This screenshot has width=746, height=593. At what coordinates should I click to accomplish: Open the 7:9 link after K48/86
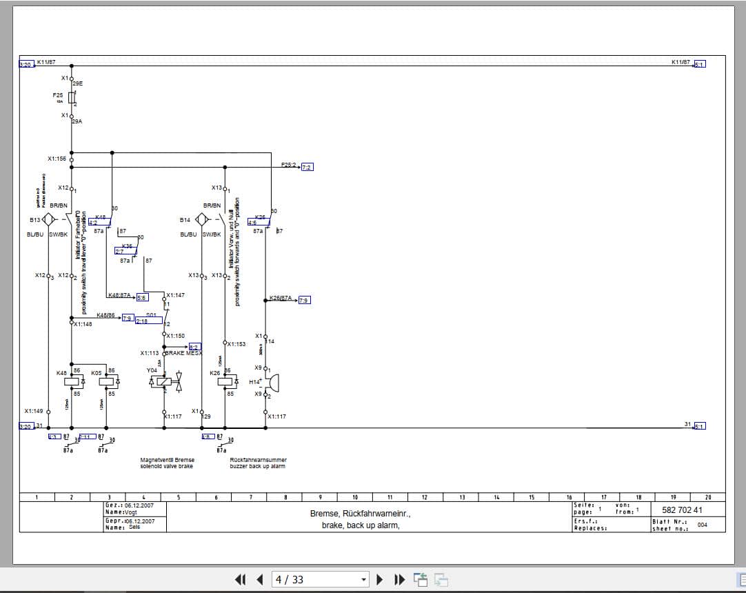coord(128,318)
